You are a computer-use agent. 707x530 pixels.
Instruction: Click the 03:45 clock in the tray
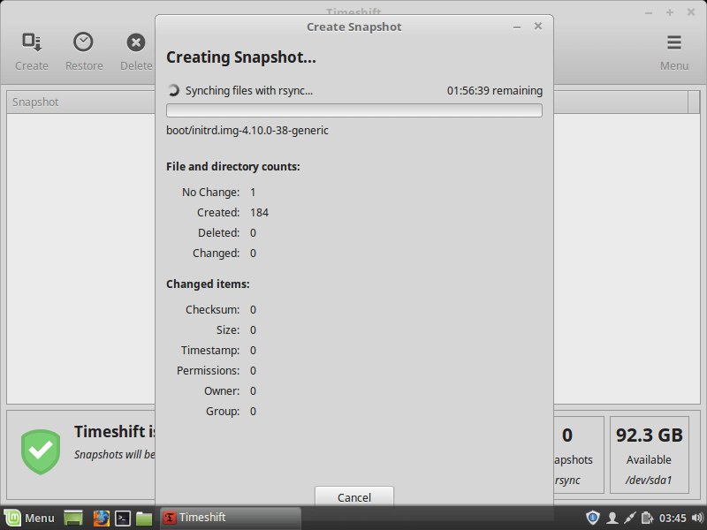[673, 519]
